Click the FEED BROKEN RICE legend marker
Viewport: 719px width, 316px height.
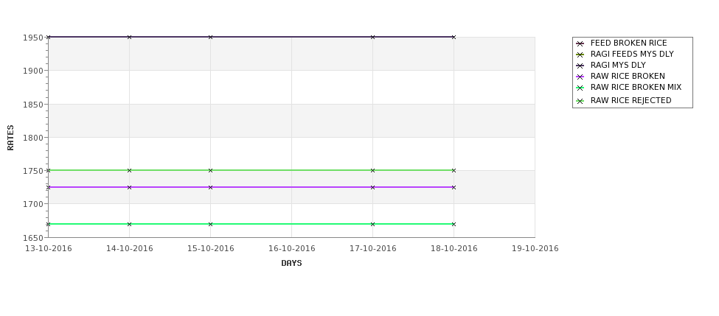click(580, 43)
